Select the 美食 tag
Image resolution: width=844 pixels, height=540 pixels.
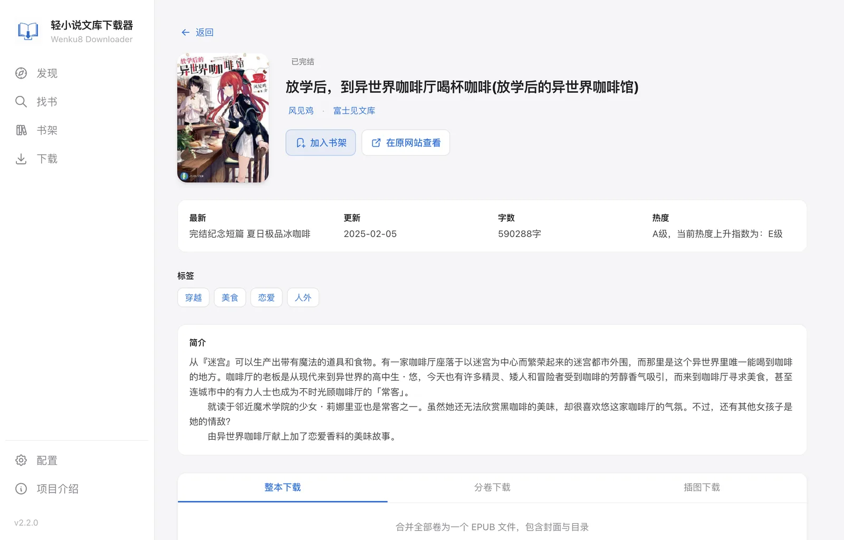tap(230, 297)
